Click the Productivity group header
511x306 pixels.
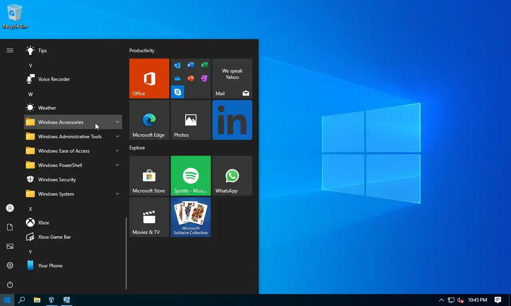coord(142,51)
